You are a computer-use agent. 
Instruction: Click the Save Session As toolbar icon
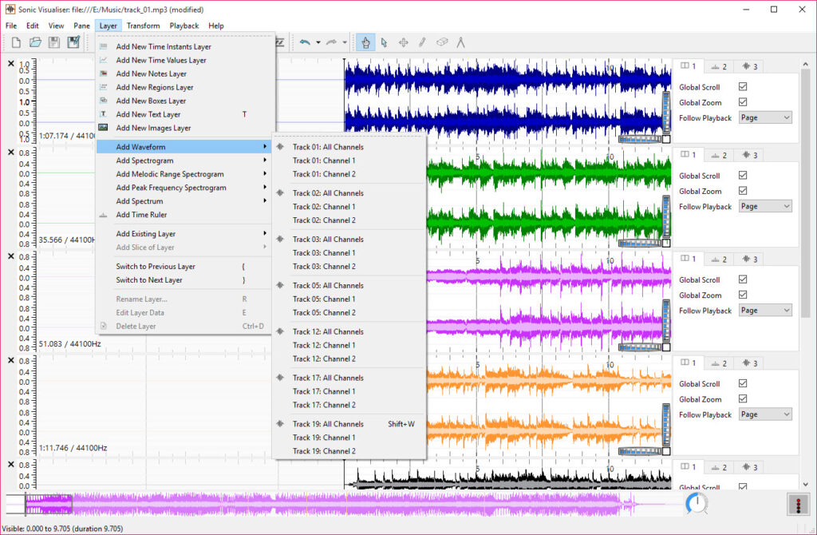click(x=73, y=43)
